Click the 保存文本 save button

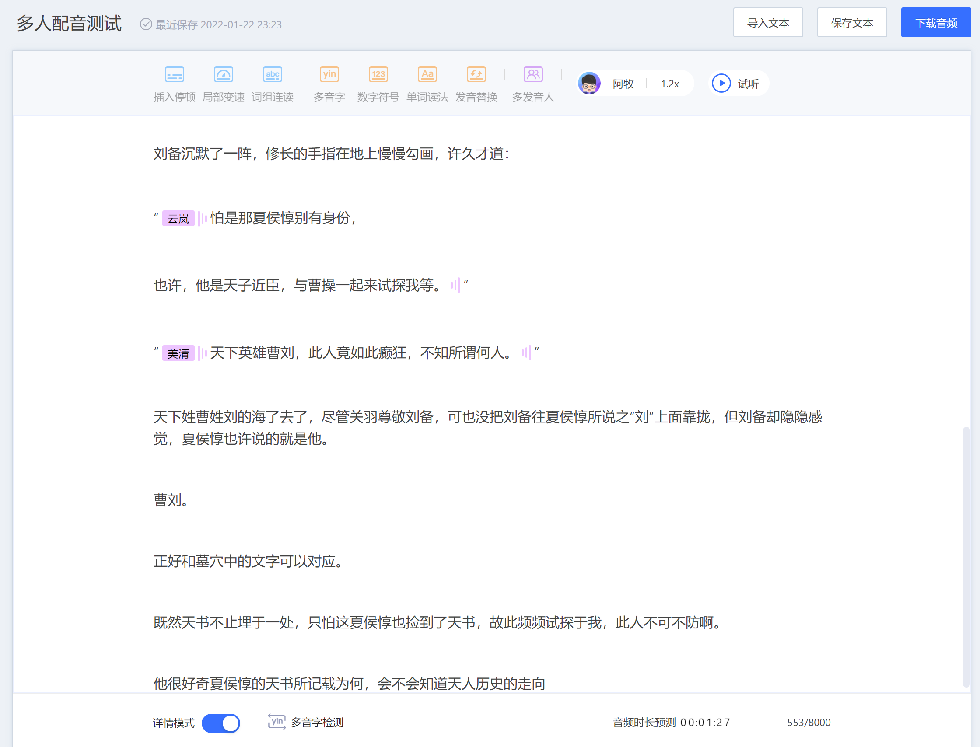[852, 23]
